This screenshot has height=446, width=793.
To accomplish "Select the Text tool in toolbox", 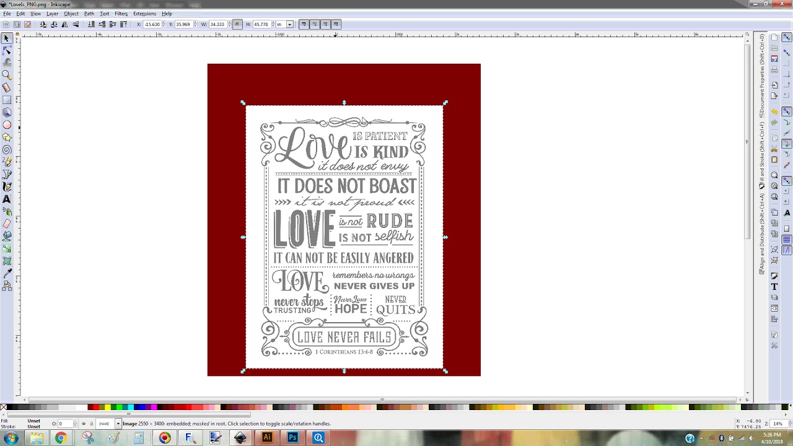I will (x=7, y=199).
